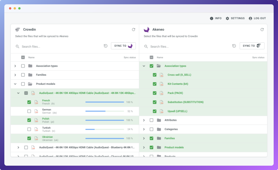The width and height of the screenshot is (278, 170).
Task: Click the French file XML icon
Action: pyautogui.click(x=36, y=102)
